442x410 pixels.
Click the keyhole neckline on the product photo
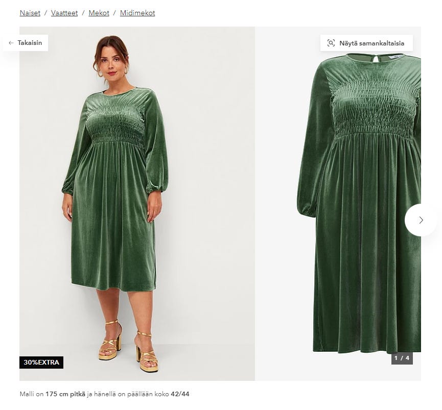pos(376,59)
